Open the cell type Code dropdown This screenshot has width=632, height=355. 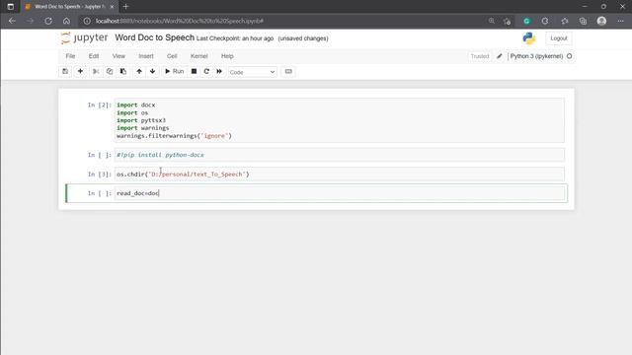tap(253, 72)
